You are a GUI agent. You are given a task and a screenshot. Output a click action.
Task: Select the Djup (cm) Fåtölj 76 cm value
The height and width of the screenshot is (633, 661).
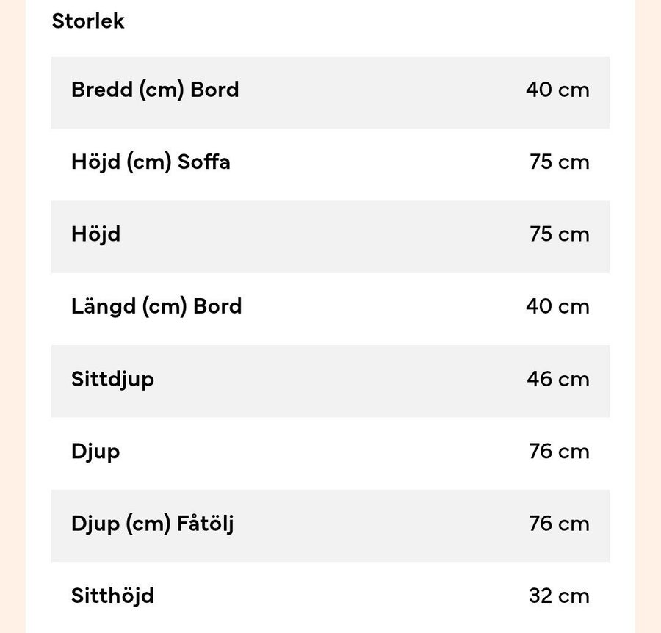559,524
